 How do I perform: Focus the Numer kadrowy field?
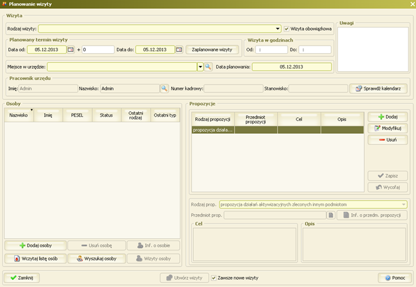pos(233,88)
